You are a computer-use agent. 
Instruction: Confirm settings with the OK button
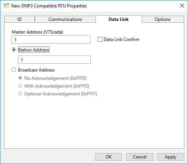coord(109,157)
